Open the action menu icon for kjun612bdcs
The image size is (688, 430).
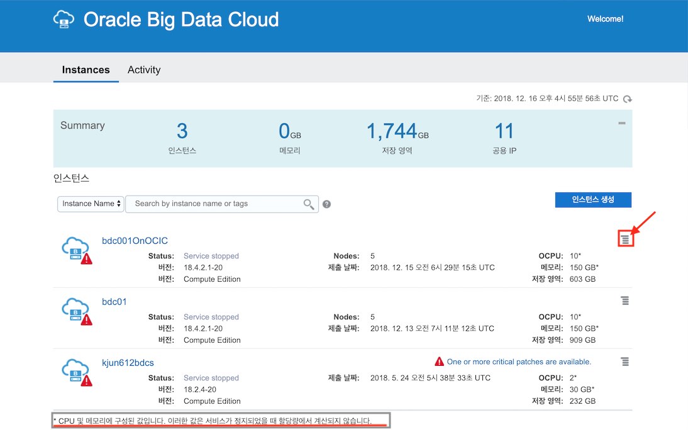[x=624, y=361]
